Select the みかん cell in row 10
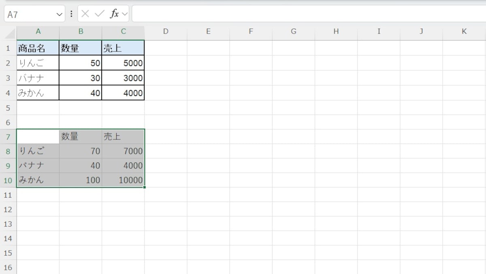The height and width of the screenshot is (274, 486). point(38,180)
